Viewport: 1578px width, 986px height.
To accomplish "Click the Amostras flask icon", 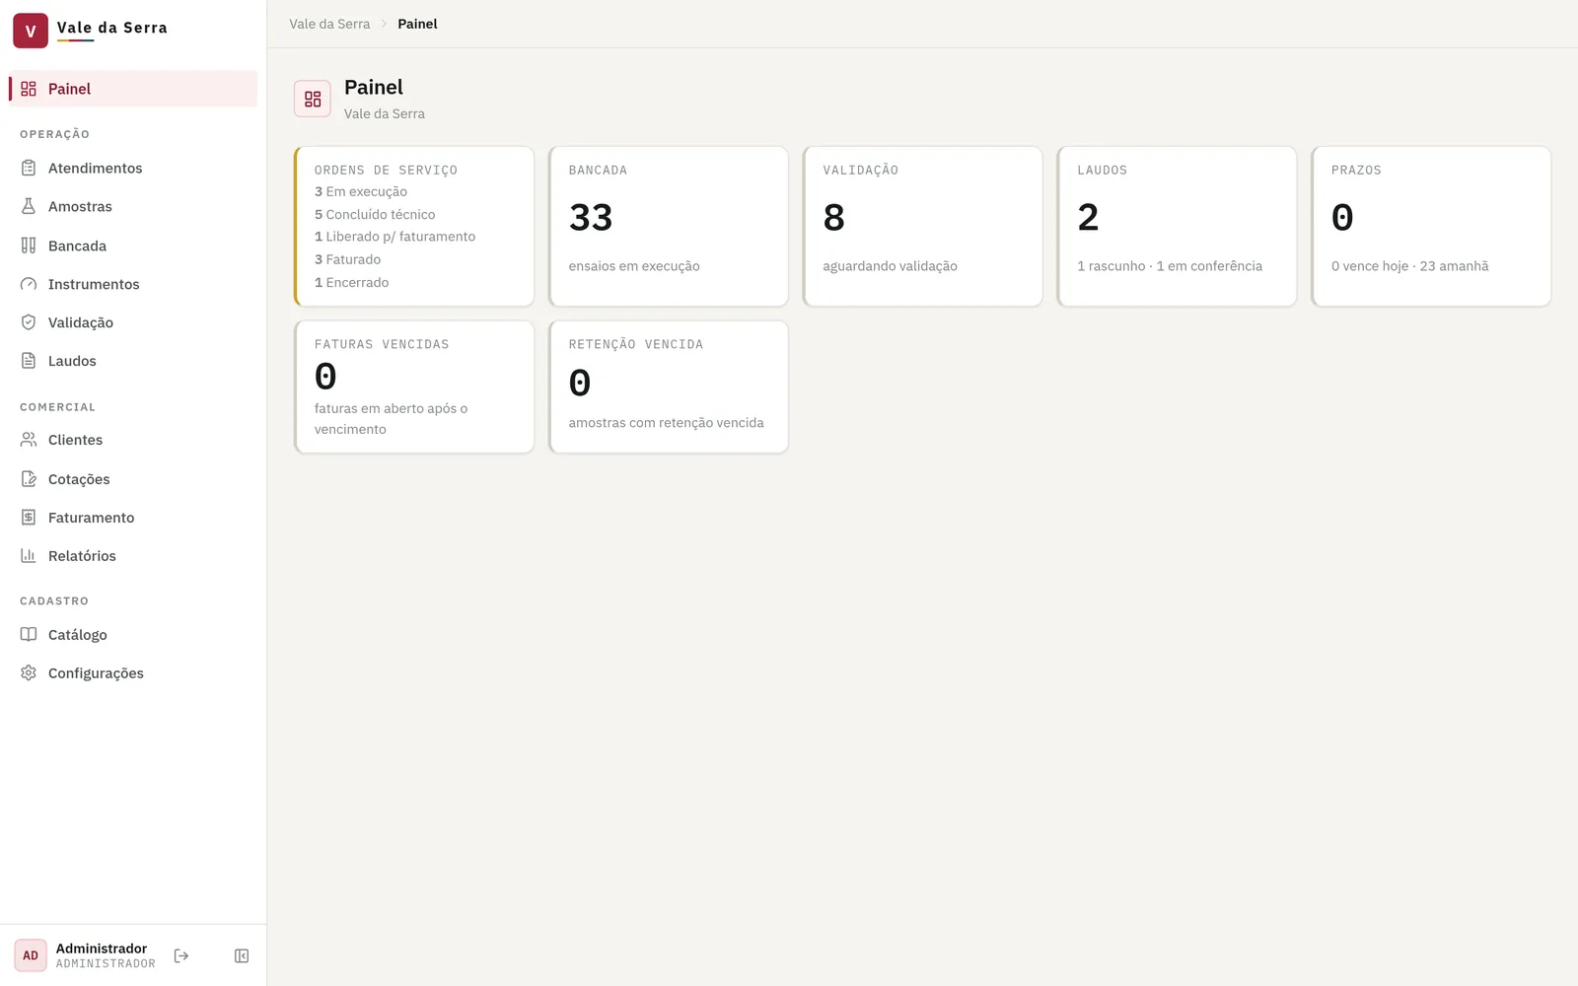I will [x=29, y=207].
